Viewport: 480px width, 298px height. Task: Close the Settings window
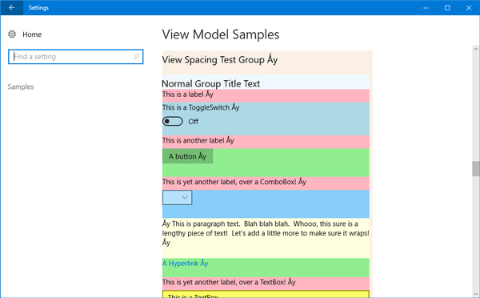tap(469, 8)
